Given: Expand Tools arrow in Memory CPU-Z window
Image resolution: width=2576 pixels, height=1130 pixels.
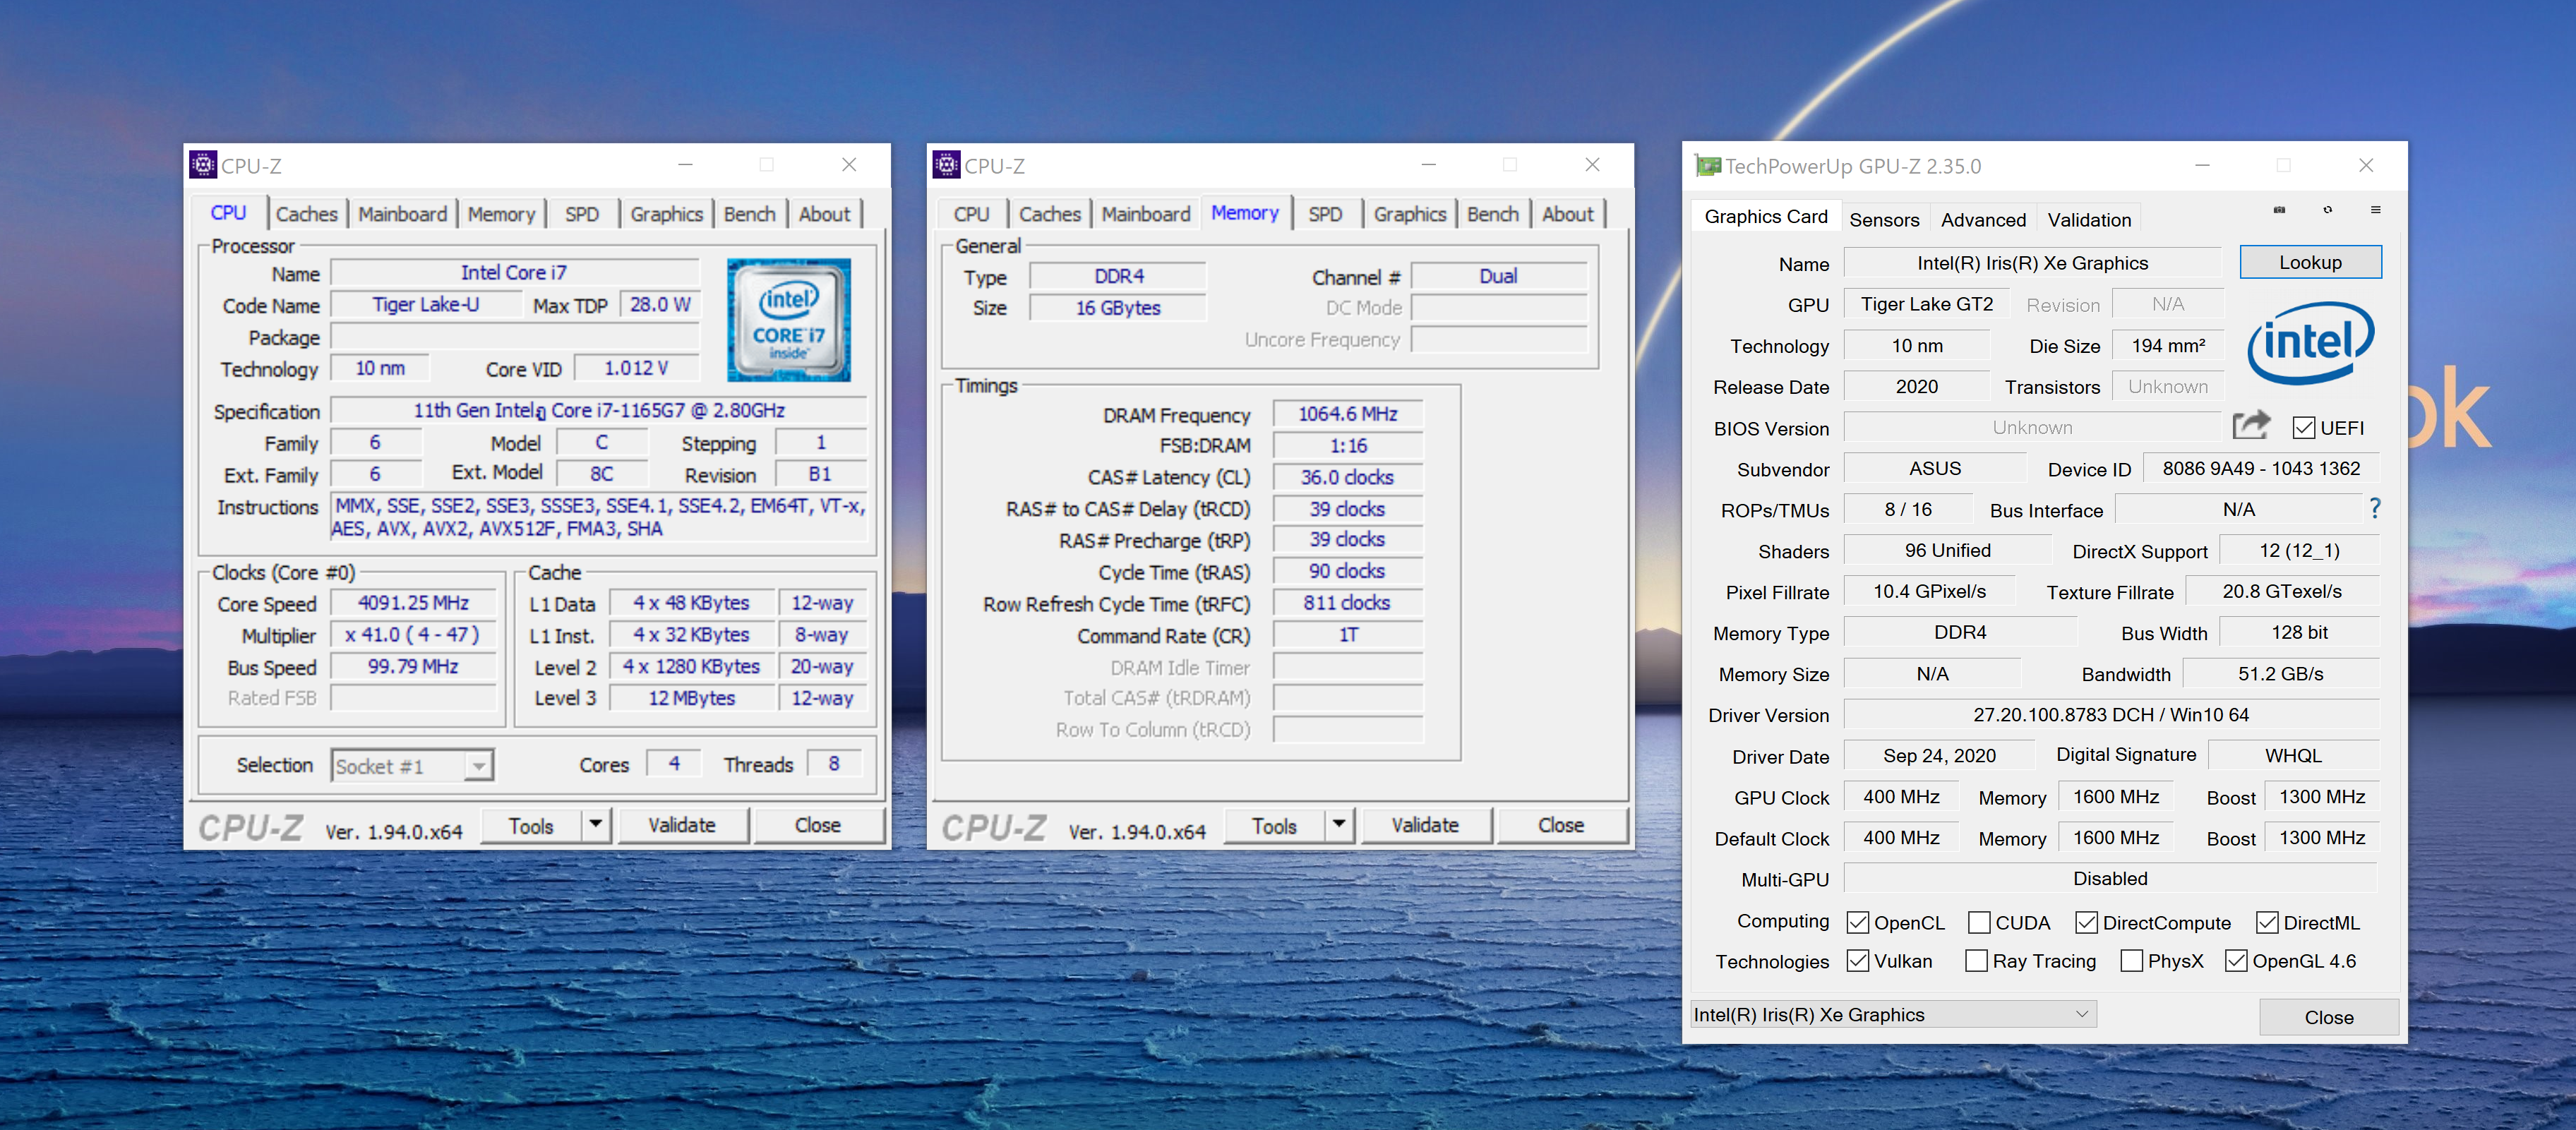Looking at the screenshot, I should pyautogui.click(x=1339, y=825).
